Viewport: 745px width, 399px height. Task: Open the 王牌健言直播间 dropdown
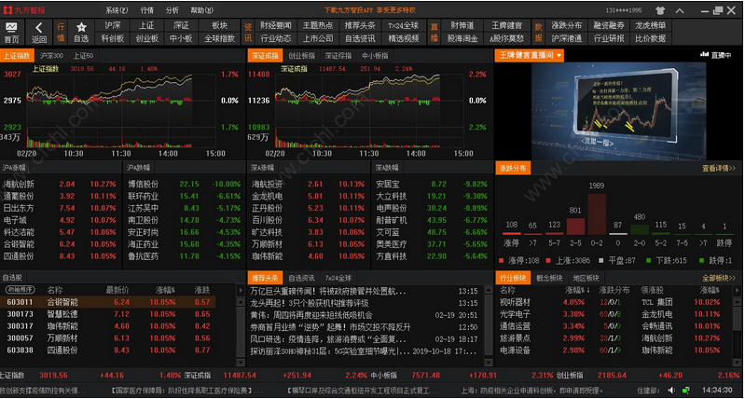point(529,56)
